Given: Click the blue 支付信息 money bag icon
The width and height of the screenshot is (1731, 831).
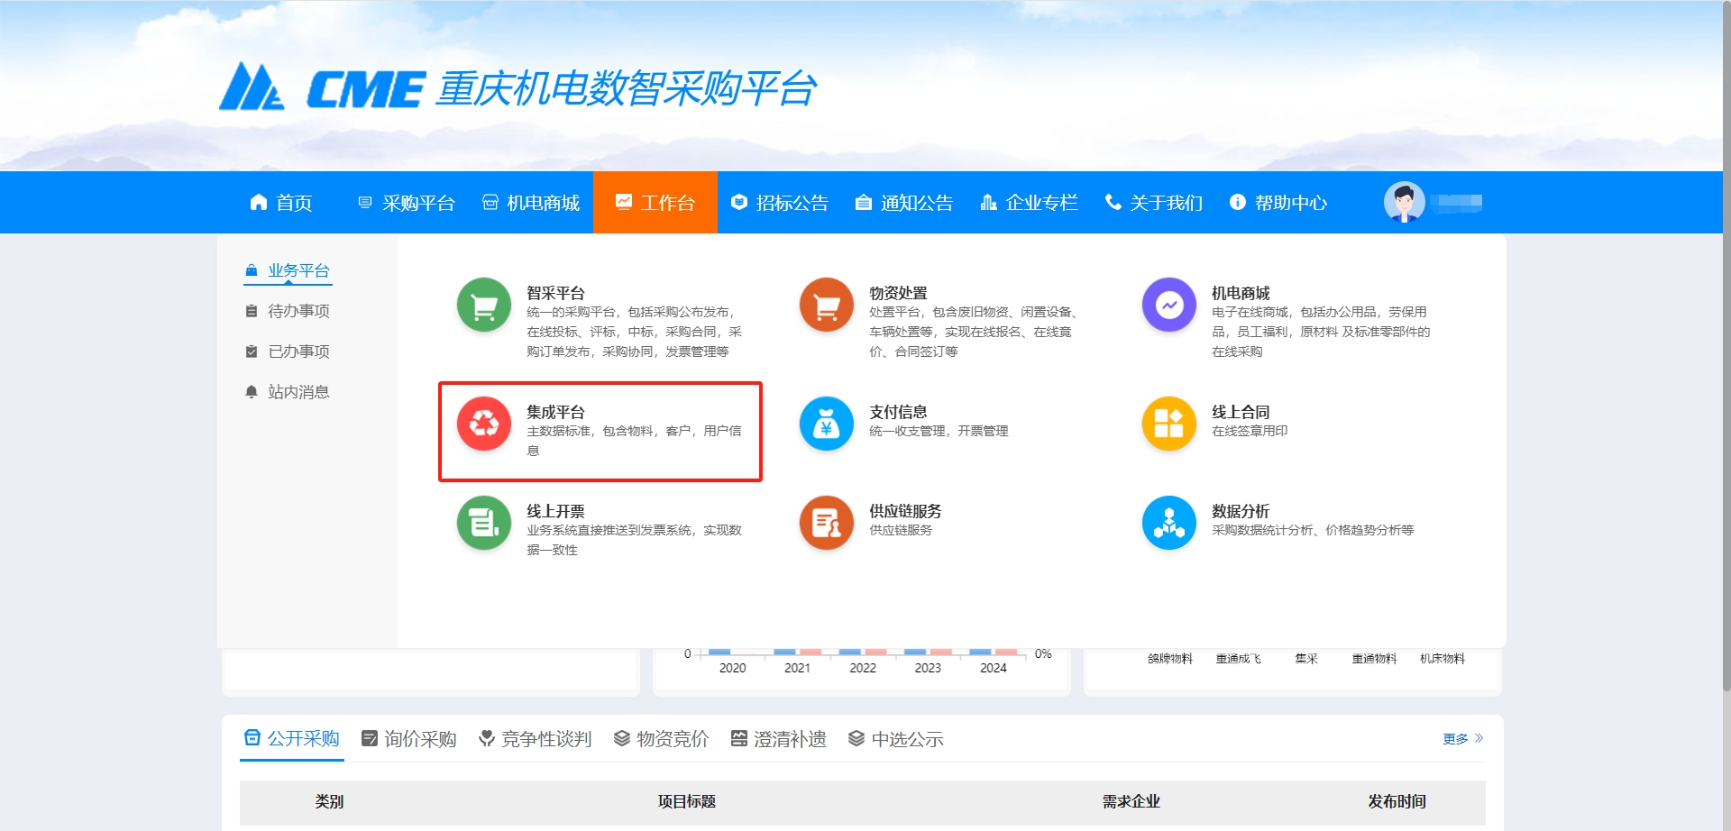Looking at the screenshot, I should tap(826, 424).
